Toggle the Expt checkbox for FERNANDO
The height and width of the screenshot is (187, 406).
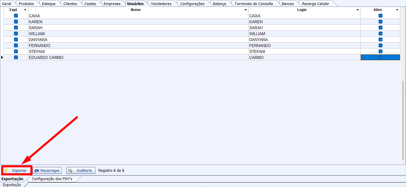tap(16, 46)
